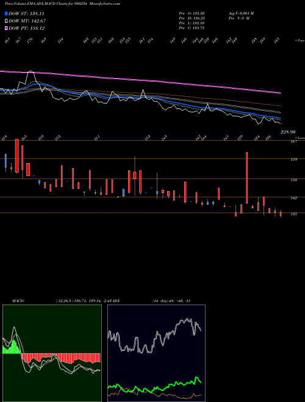Click the 'Pre O: 135.30' open value

[192, 13]
